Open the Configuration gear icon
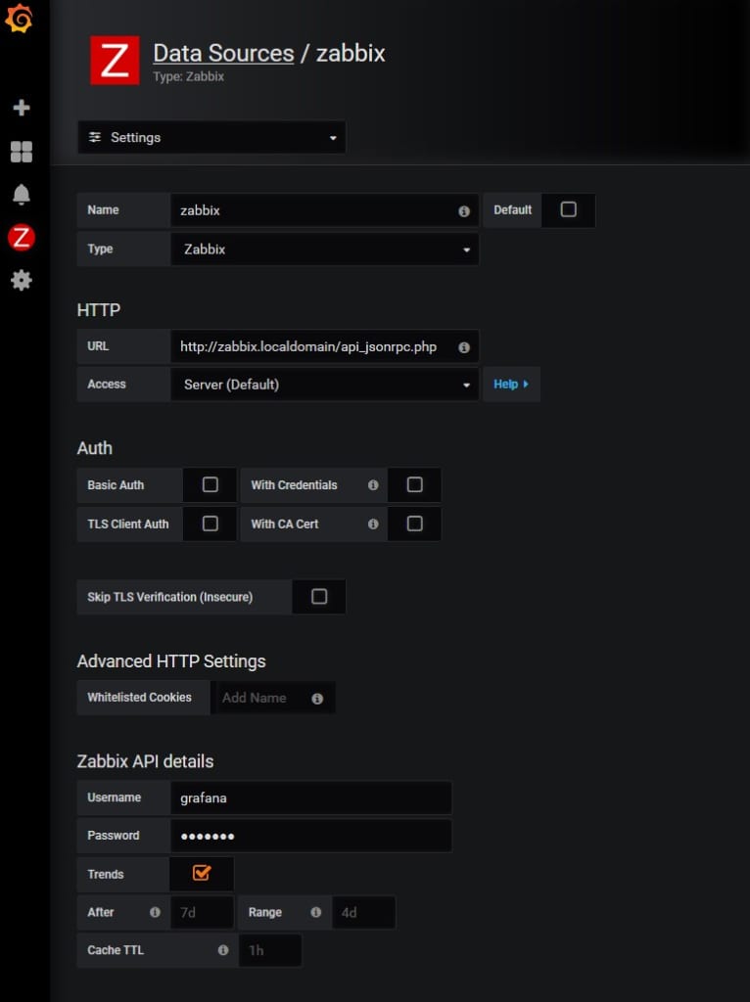Screen dimensions: 750x1002 coord(22,280)
